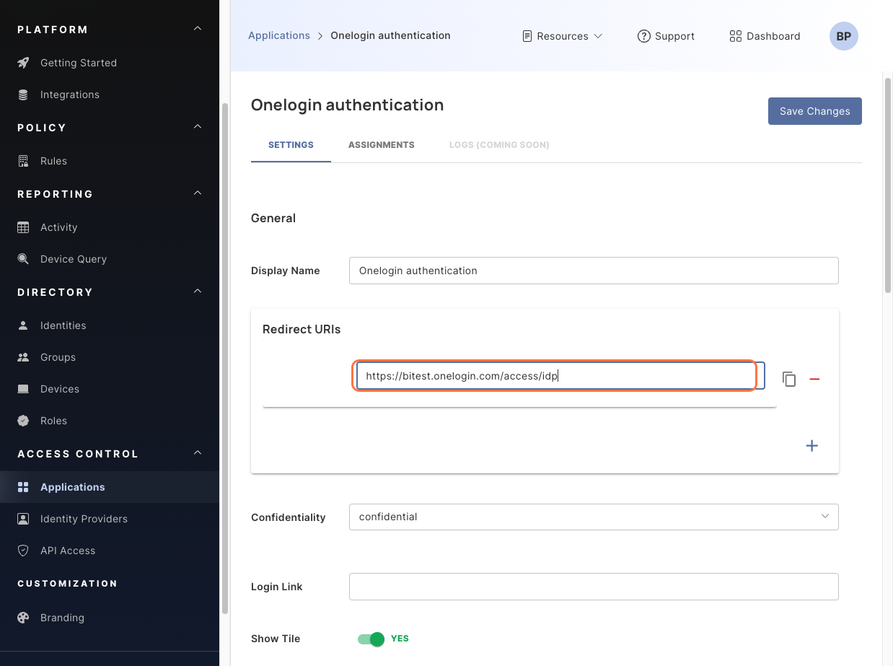Click the Groups people icon
Image resolution: width=893 pixels, height=666 pixels.
point(23,357)
